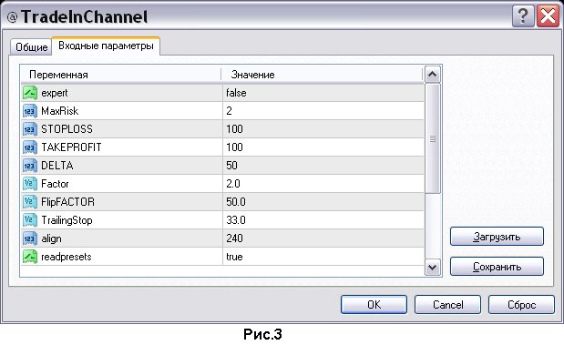This screenshot has height=345, width=564.
Task: Click the double-type icon next to TrailingStop
Action: click(x=30, y=220)
